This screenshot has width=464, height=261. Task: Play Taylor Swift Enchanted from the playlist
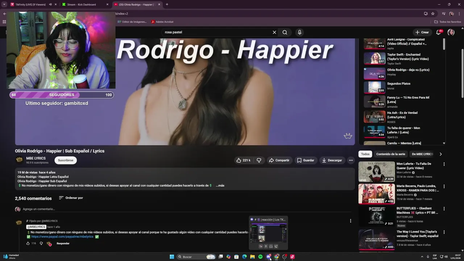(x=402, y=59)
